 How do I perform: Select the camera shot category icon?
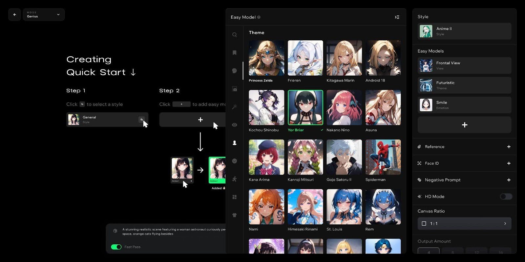[234, 89]
